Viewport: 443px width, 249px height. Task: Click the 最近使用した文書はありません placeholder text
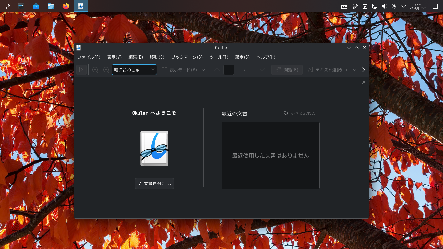pos(270,156)
